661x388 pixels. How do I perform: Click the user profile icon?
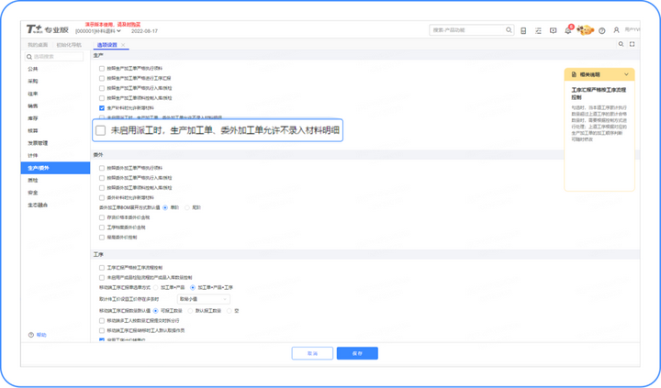pos(616,30)
